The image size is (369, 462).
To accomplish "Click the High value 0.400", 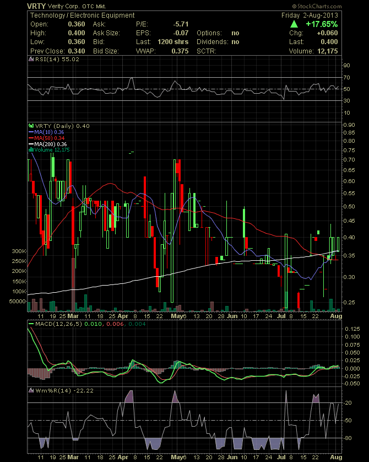I will tap(77, 33).
